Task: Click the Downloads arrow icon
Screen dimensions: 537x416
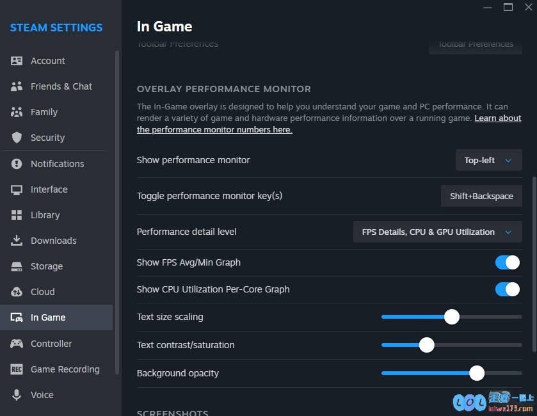Action: [17, 241]
